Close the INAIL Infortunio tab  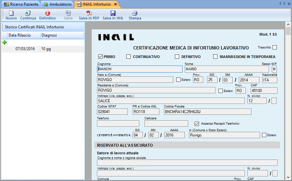point(115,4)
